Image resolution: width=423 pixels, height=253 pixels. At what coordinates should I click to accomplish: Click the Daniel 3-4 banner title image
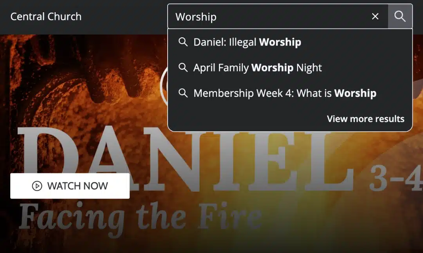[x=186, y=160]
